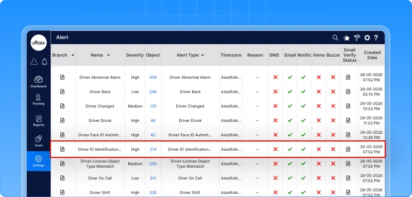The image size is (412, 197).
Task: Open email verify status icon for Driver Drunk
Action: (348, 120)
